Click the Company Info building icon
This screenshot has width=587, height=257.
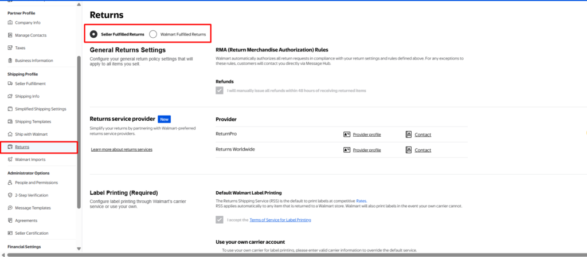pyautogui.click(x=10, y=22)
